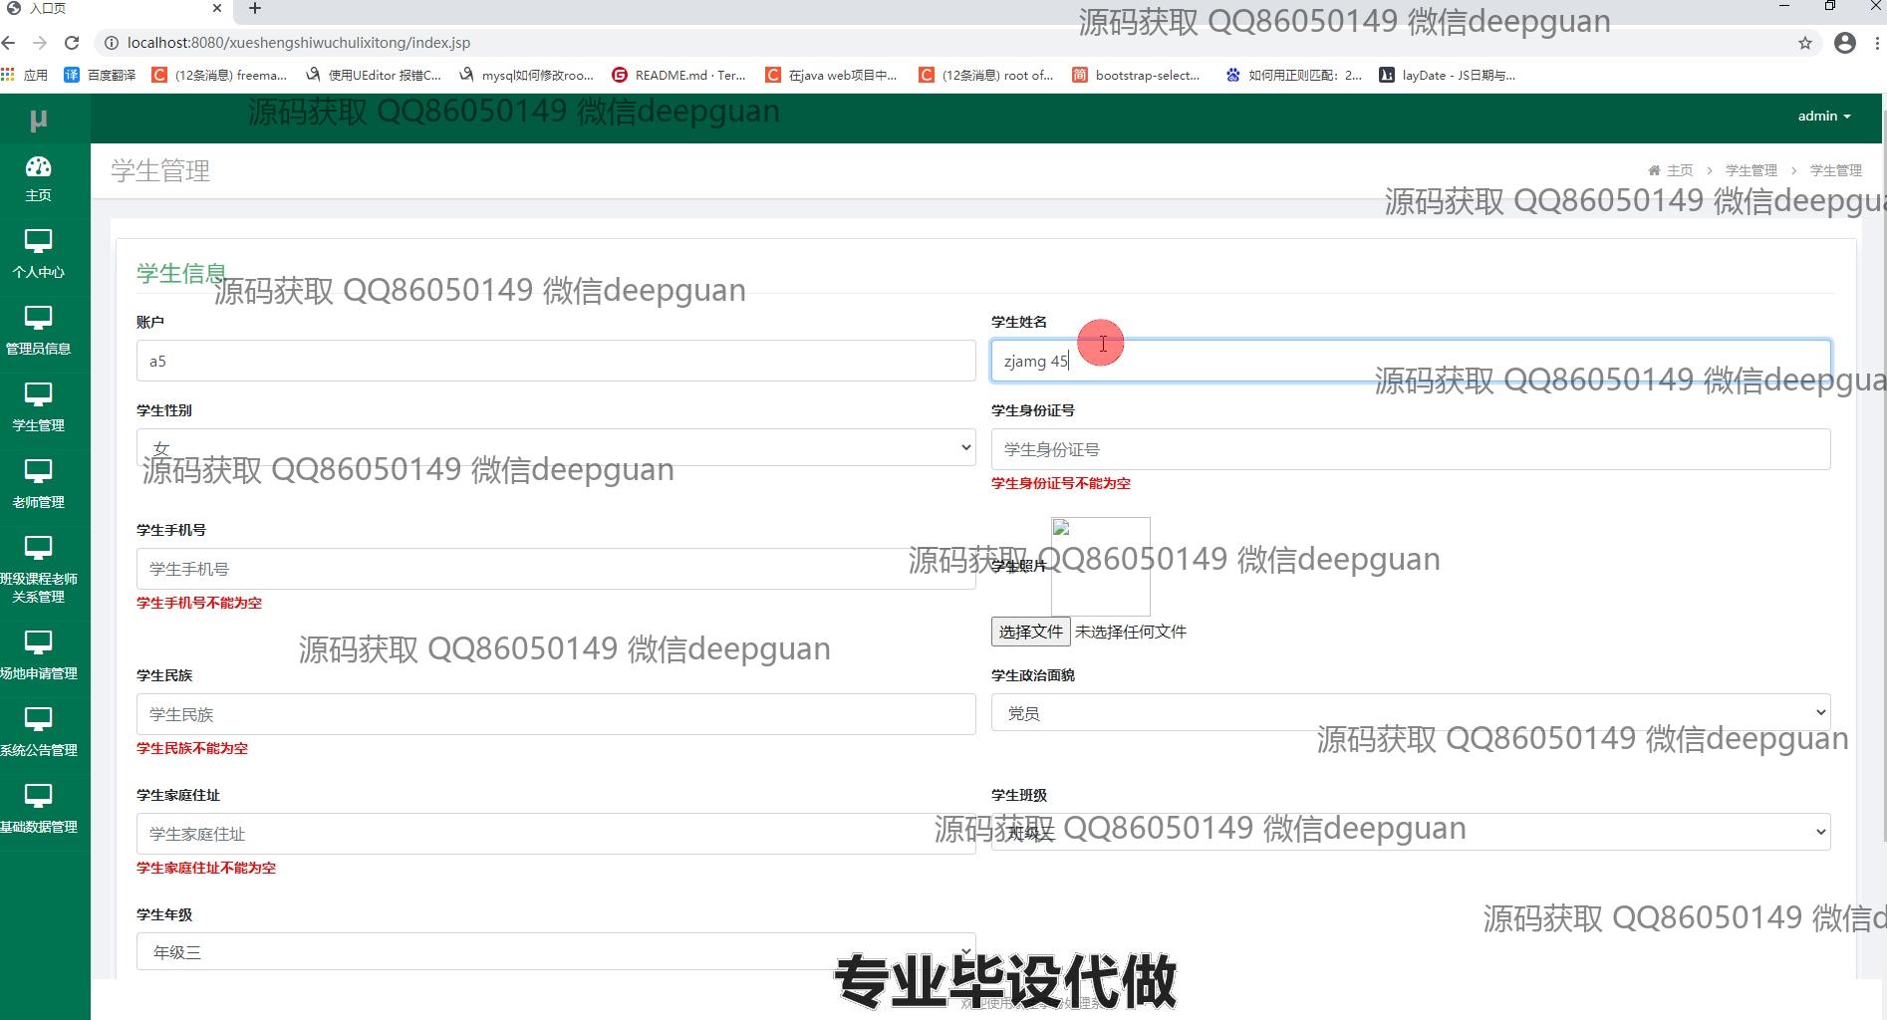The height and width of the screenshot is (1020, 1887).
Task: Bookmark this page with star icon
Action: coord(1804,43)
